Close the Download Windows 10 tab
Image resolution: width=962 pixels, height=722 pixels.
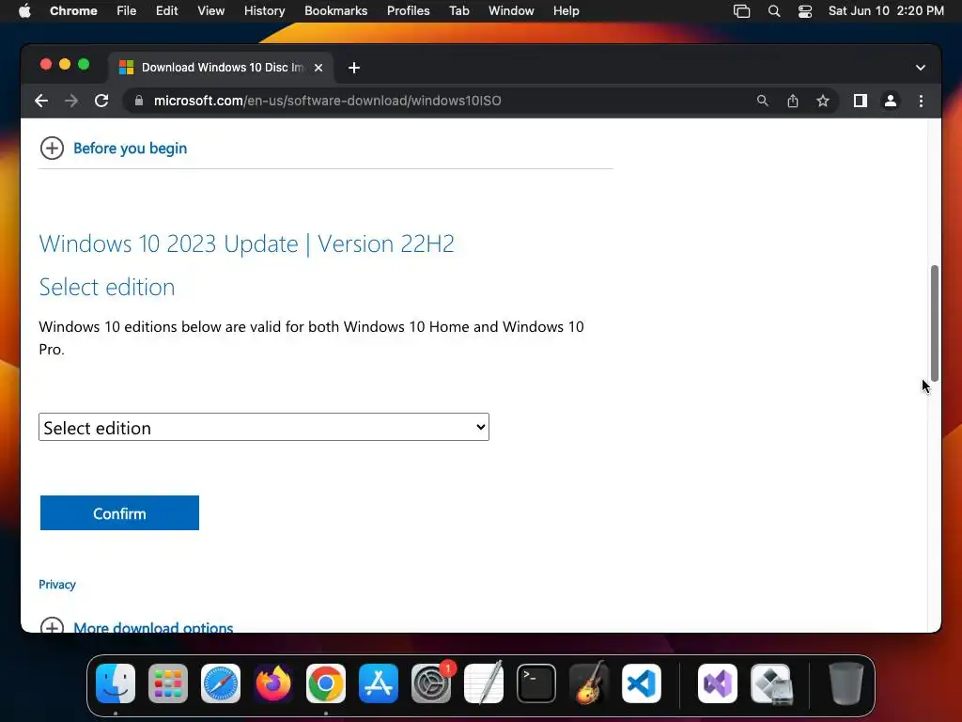tap(318, 68)
